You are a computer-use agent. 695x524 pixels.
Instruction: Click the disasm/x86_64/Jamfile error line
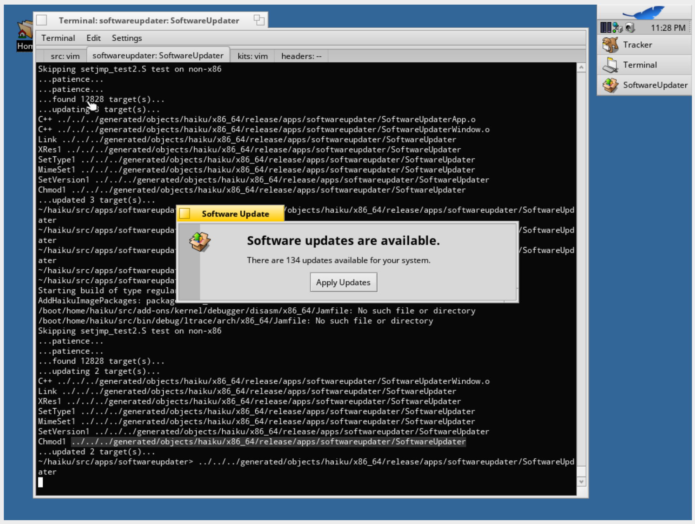click(x=256, y=311)
